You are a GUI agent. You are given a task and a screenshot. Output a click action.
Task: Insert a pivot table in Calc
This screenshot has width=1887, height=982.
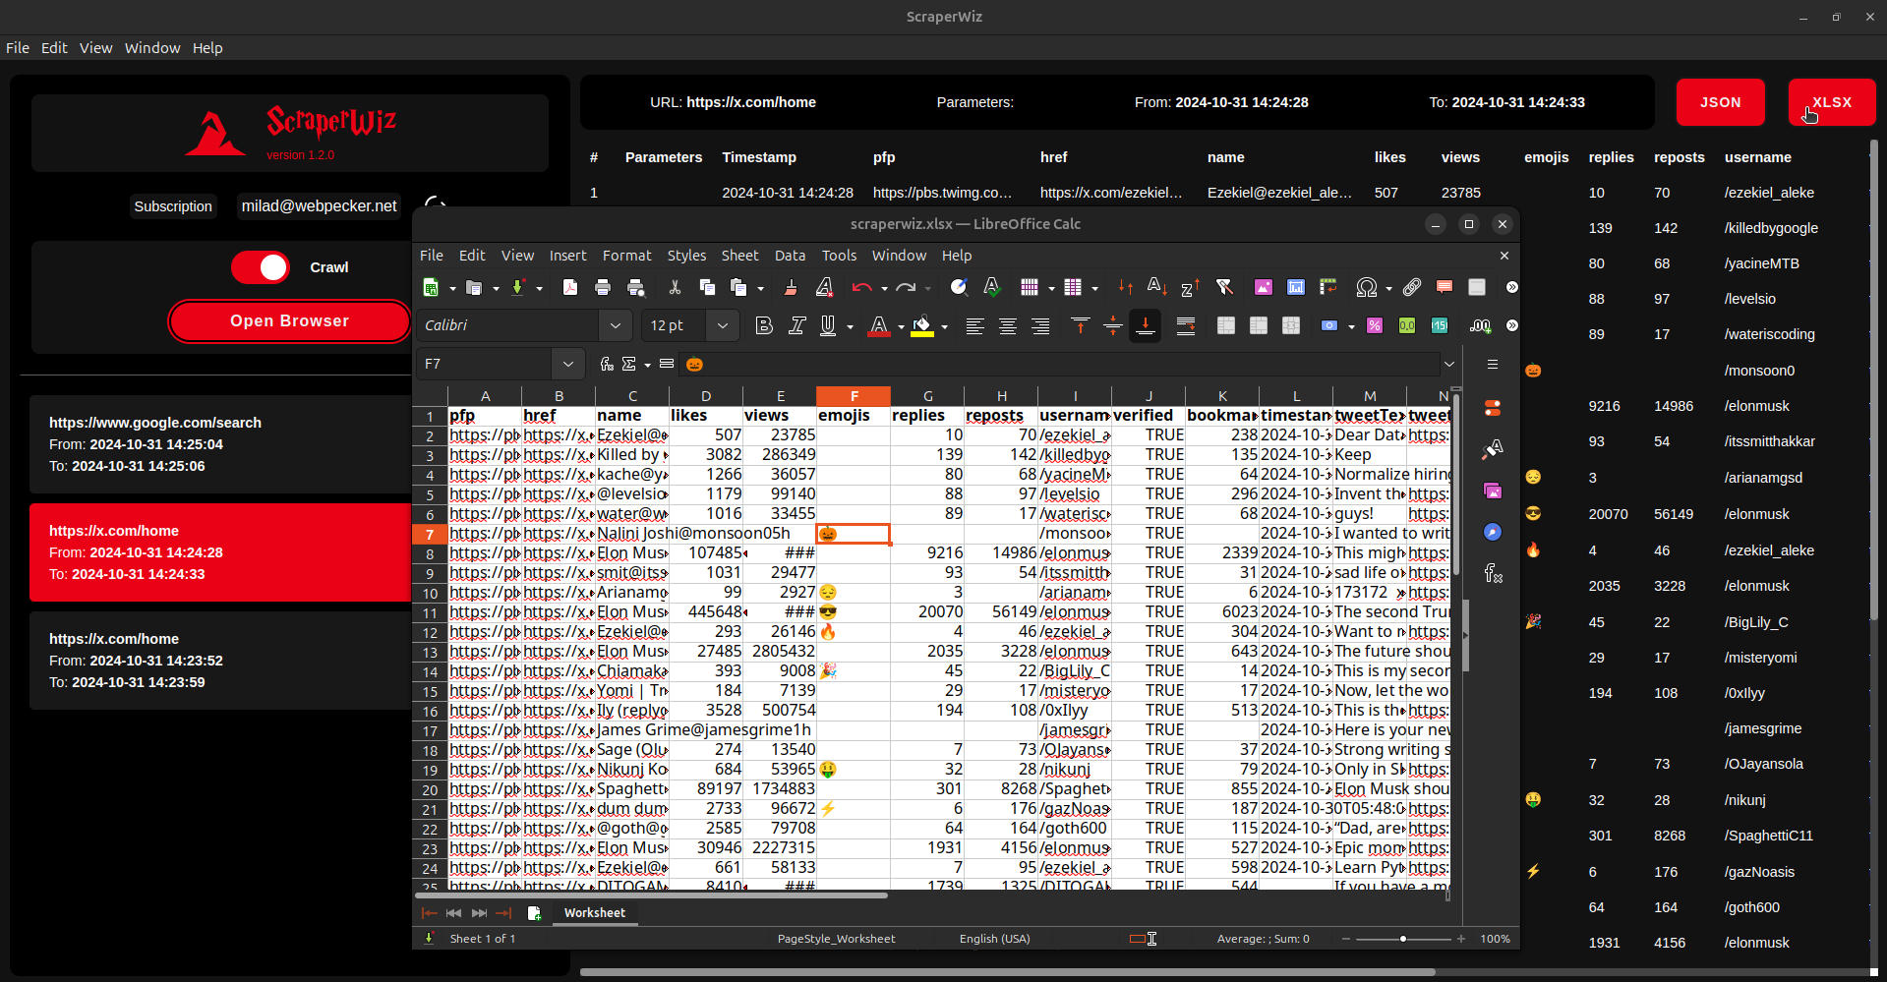click(1328, 287)
